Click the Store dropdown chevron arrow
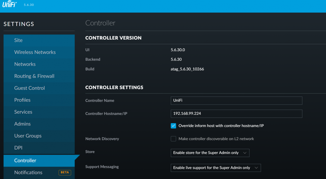This screenshot has width=326, height=179. tap(245, 153)
